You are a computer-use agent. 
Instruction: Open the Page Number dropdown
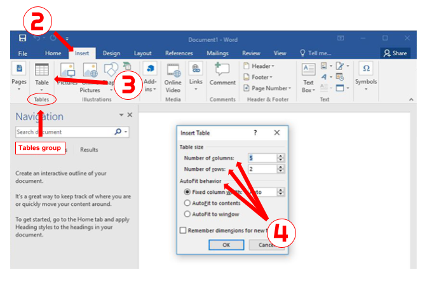[x=267, y=88]
